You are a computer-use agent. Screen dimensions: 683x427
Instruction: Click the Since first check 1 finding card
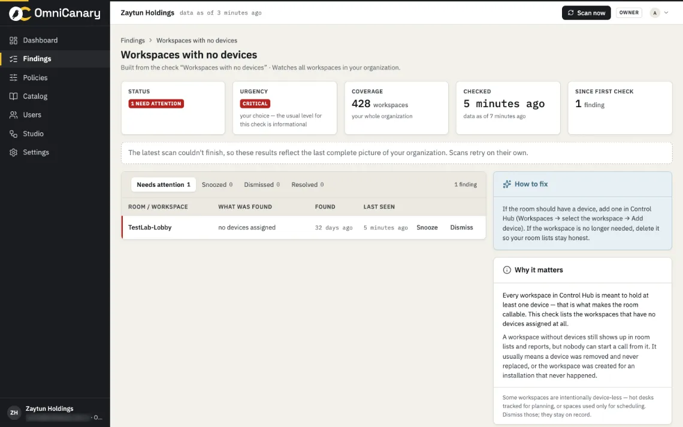620,108
